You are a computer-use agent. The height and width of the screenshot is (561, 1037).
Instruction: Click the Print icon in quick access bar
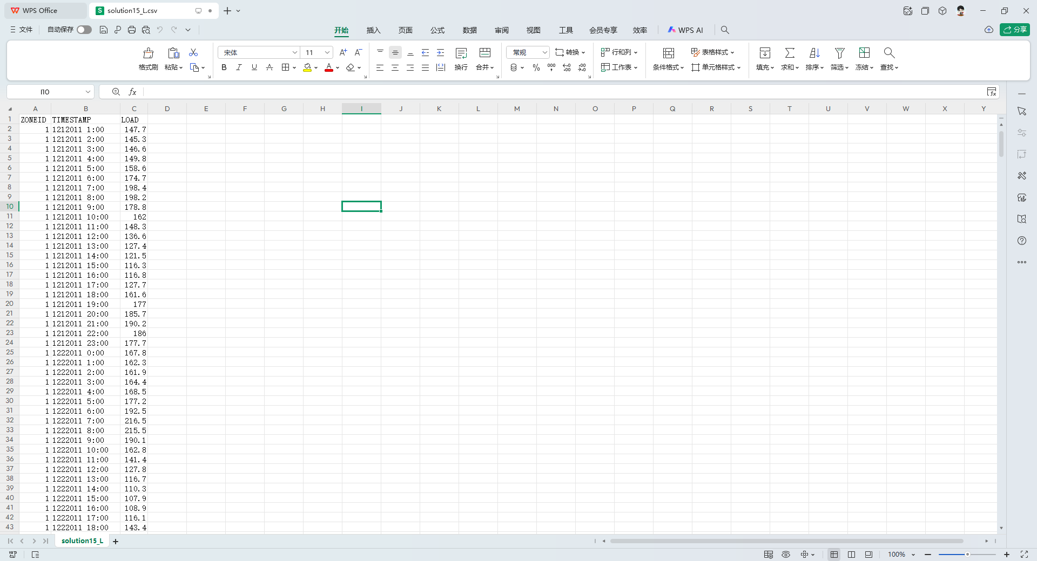pyautogui.click(x=132, y=30)
